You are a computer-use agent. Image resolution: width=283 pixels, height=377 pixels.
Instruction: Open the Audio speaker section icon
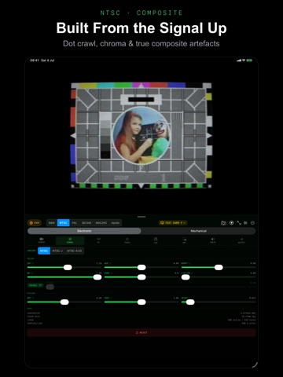coord(213,240)
